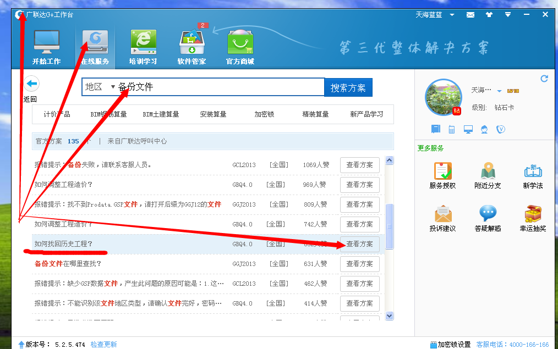Click the calculator icon under user profile
The width and height of the screenshot is (558, 349).
click(452, 129)
